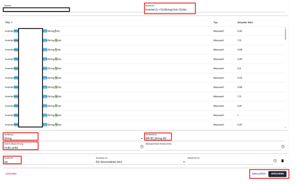Open the Gerätetyp dropdown
This screenshot has height=184, width=297.
[73, 139]
